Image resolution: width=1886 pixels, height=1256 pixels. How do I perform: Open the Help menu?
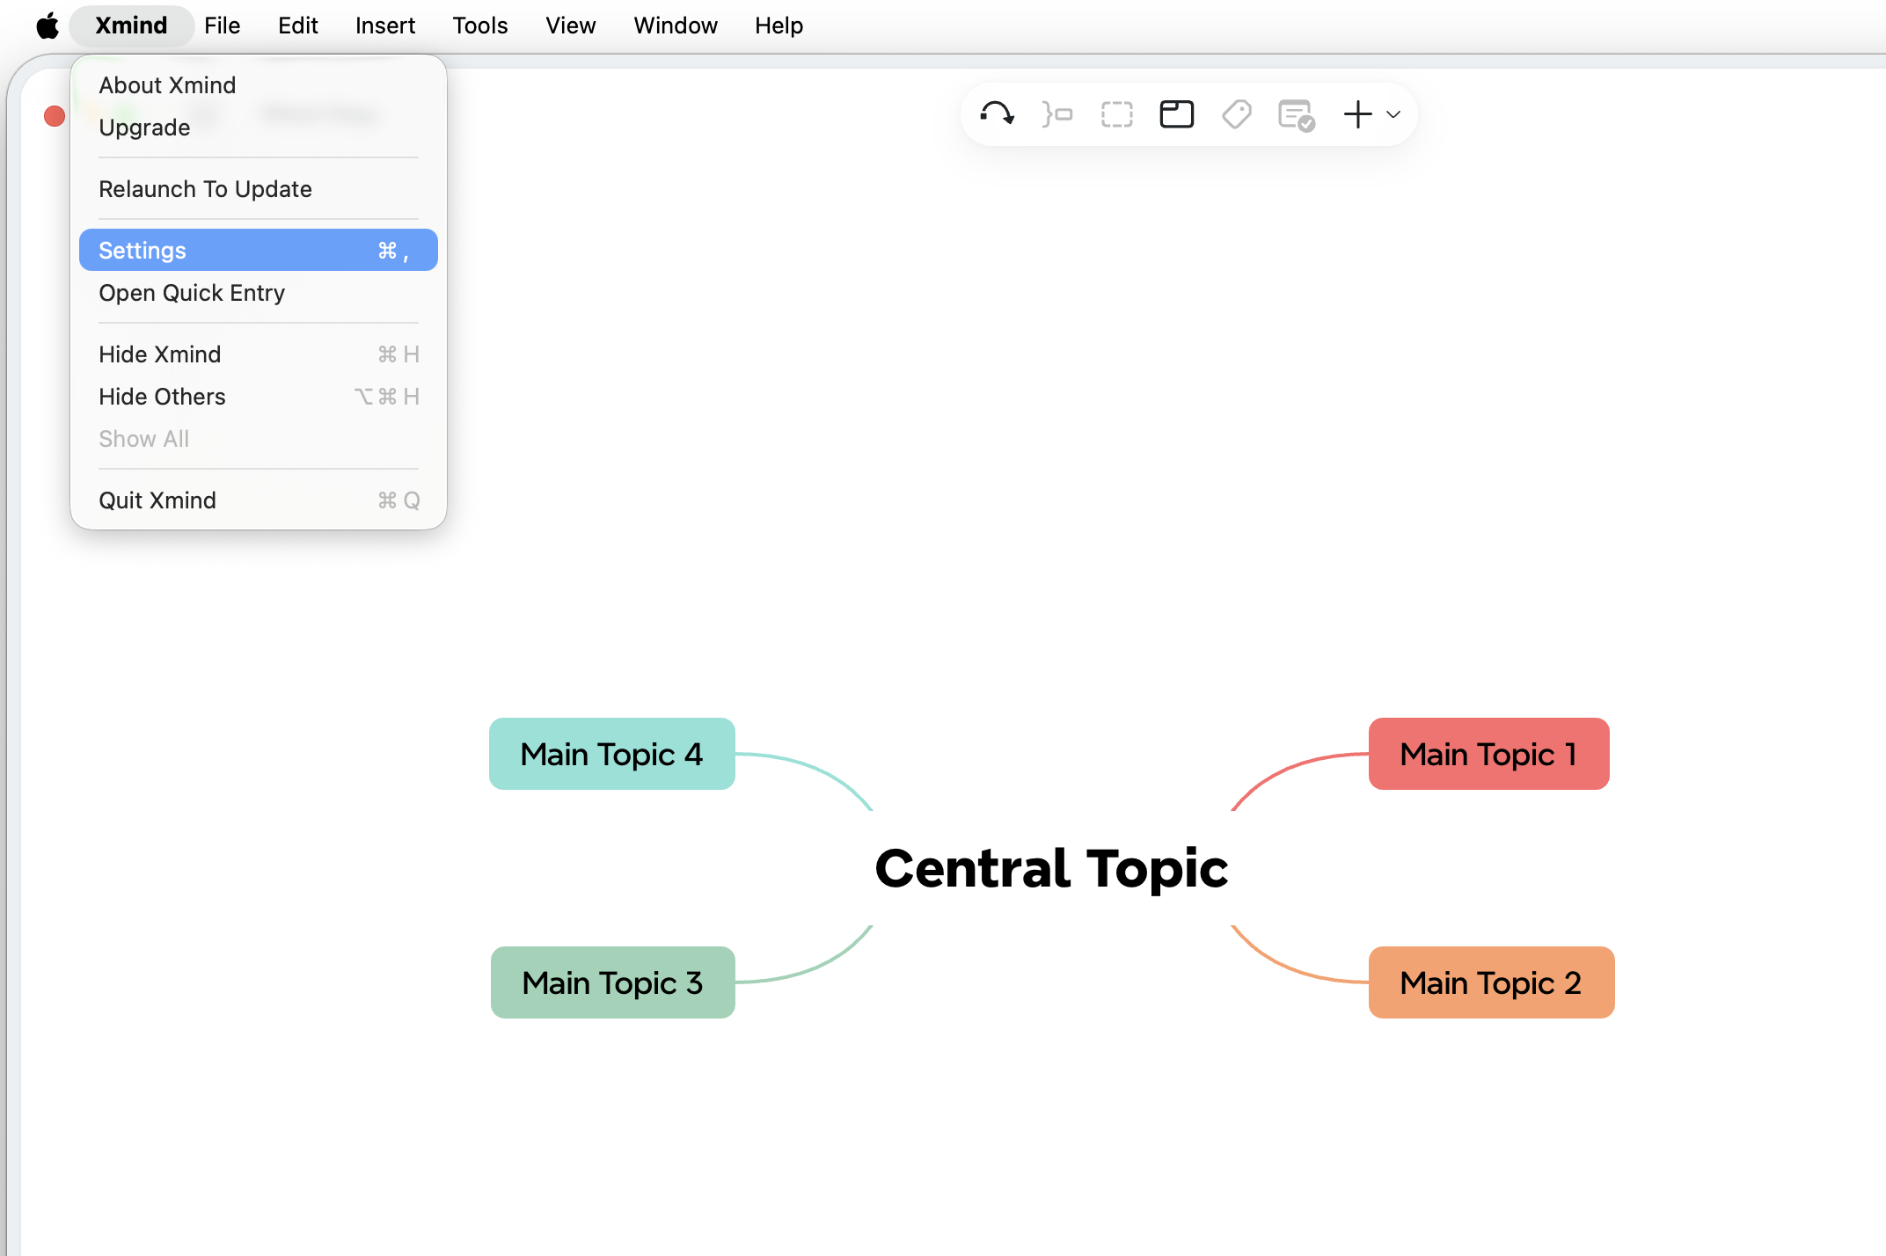[779, 26]
